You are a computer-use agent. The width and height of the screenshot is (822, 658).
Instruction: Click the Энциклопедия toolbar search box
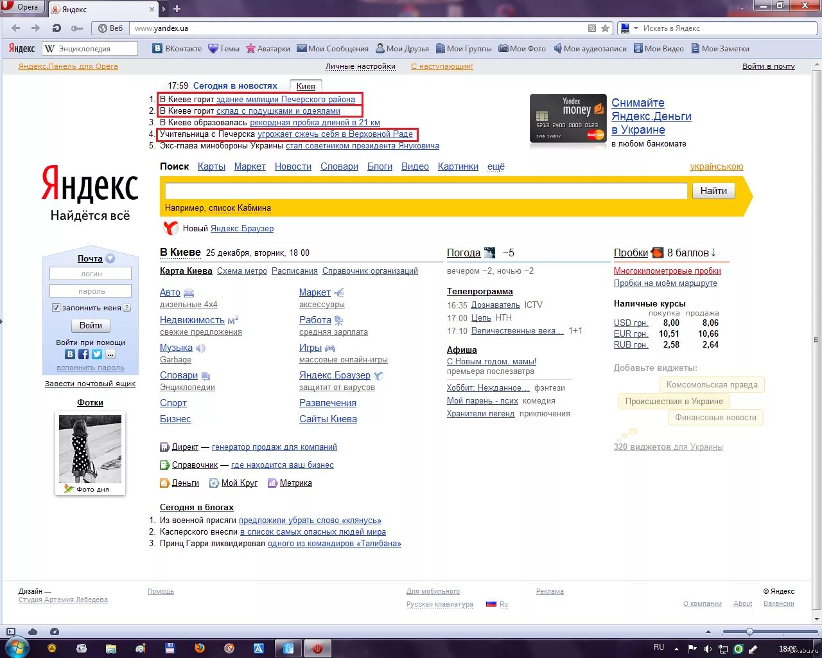click(90, 48)
